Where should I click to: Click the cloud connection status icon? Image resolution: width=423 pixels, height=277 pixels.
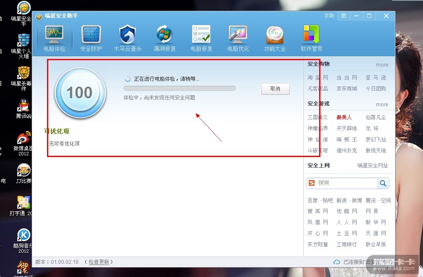tap(336, 262)
